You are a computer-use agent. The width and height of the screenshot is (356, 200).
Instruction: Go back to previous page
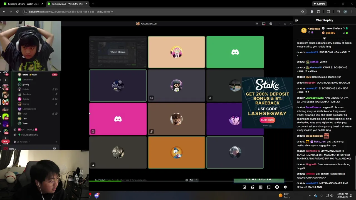(4, 12)
